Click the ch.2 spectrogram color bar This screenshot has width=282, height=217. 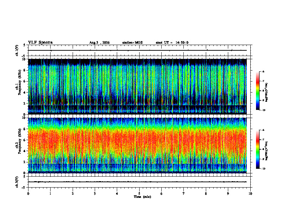257,149
